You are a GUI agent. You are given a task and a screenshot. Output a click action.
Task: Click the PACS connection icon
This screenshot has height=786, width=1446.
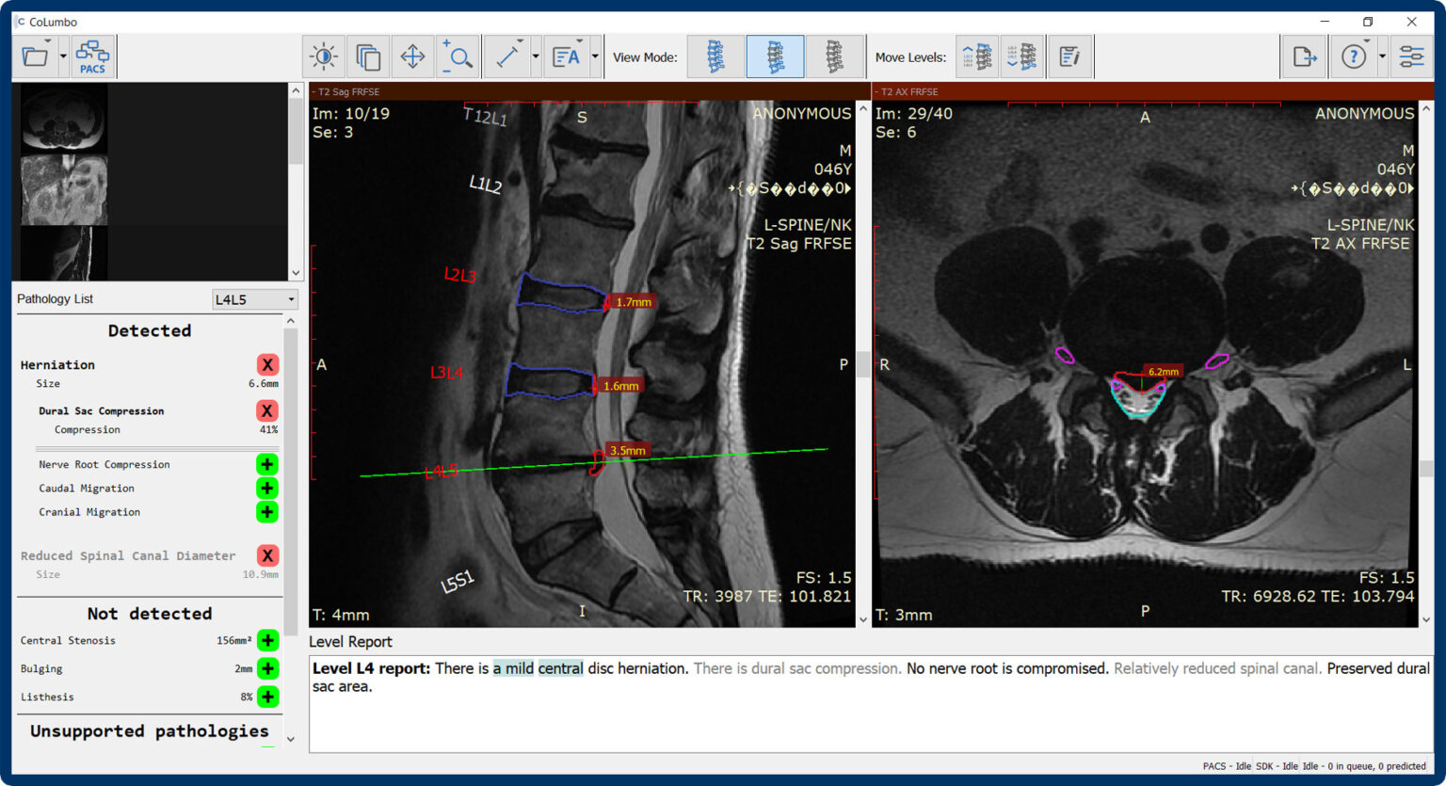93,56
